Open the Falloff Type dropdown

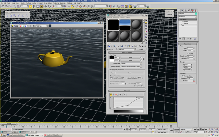coord(131,63)
